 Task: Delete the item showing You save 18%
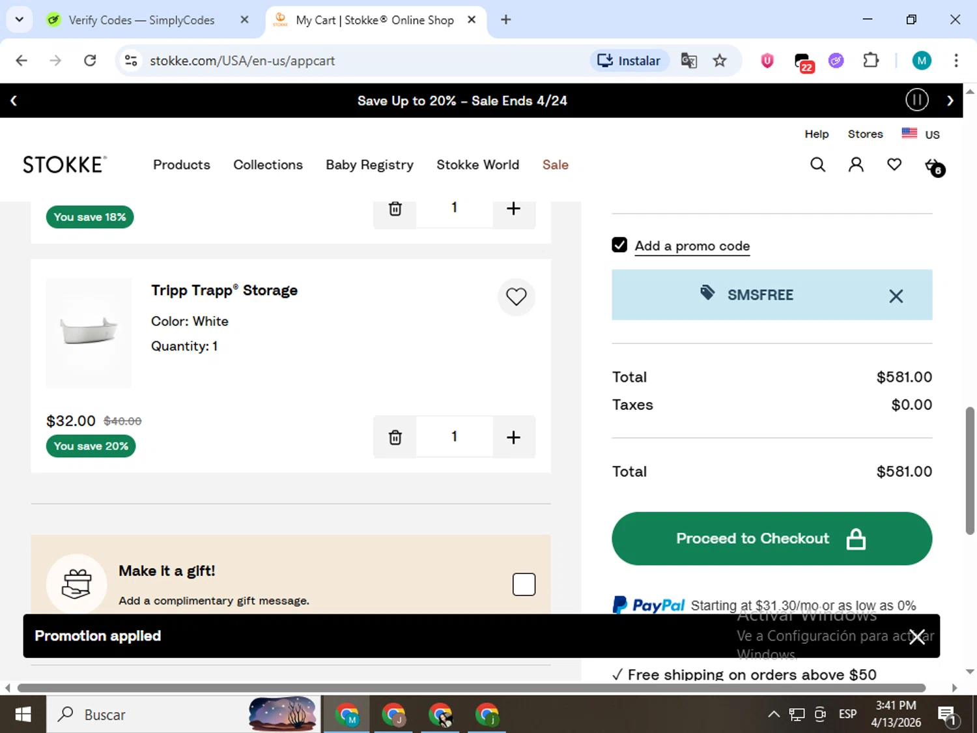point(395,208)
